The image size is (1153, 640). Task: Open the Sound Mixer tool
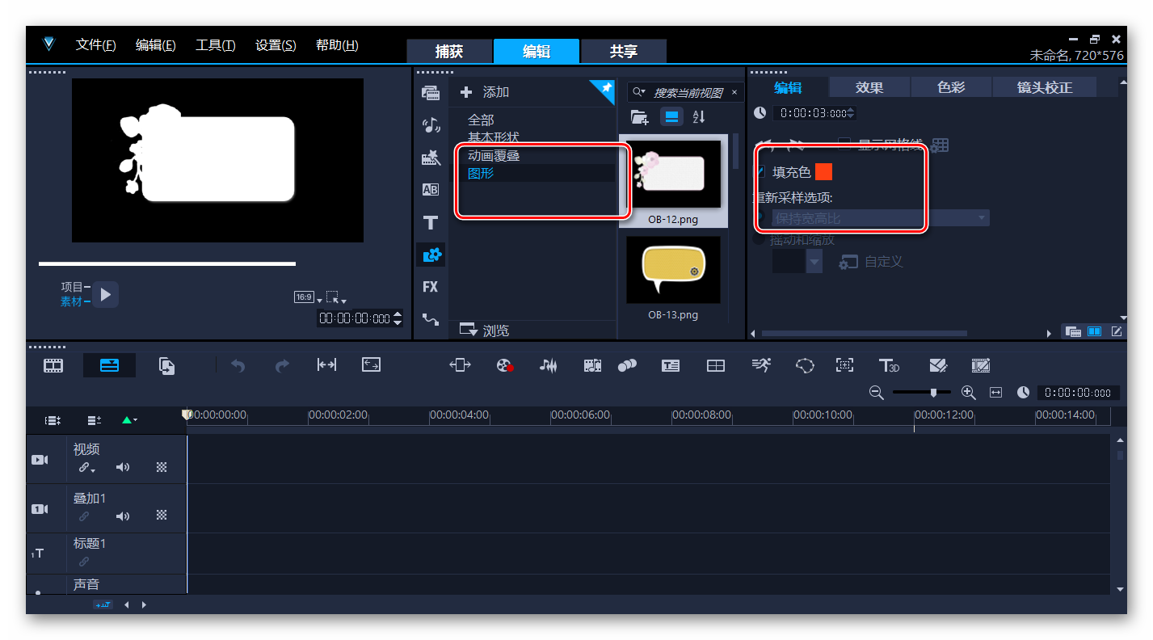549,365
